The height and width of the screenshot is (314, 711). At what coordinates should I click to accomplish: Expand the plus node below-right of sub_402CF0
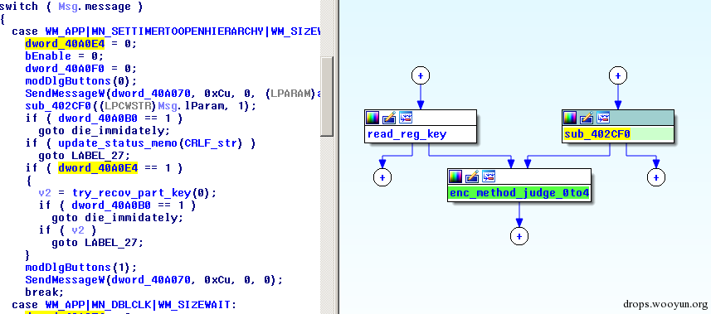click(655, 177)
